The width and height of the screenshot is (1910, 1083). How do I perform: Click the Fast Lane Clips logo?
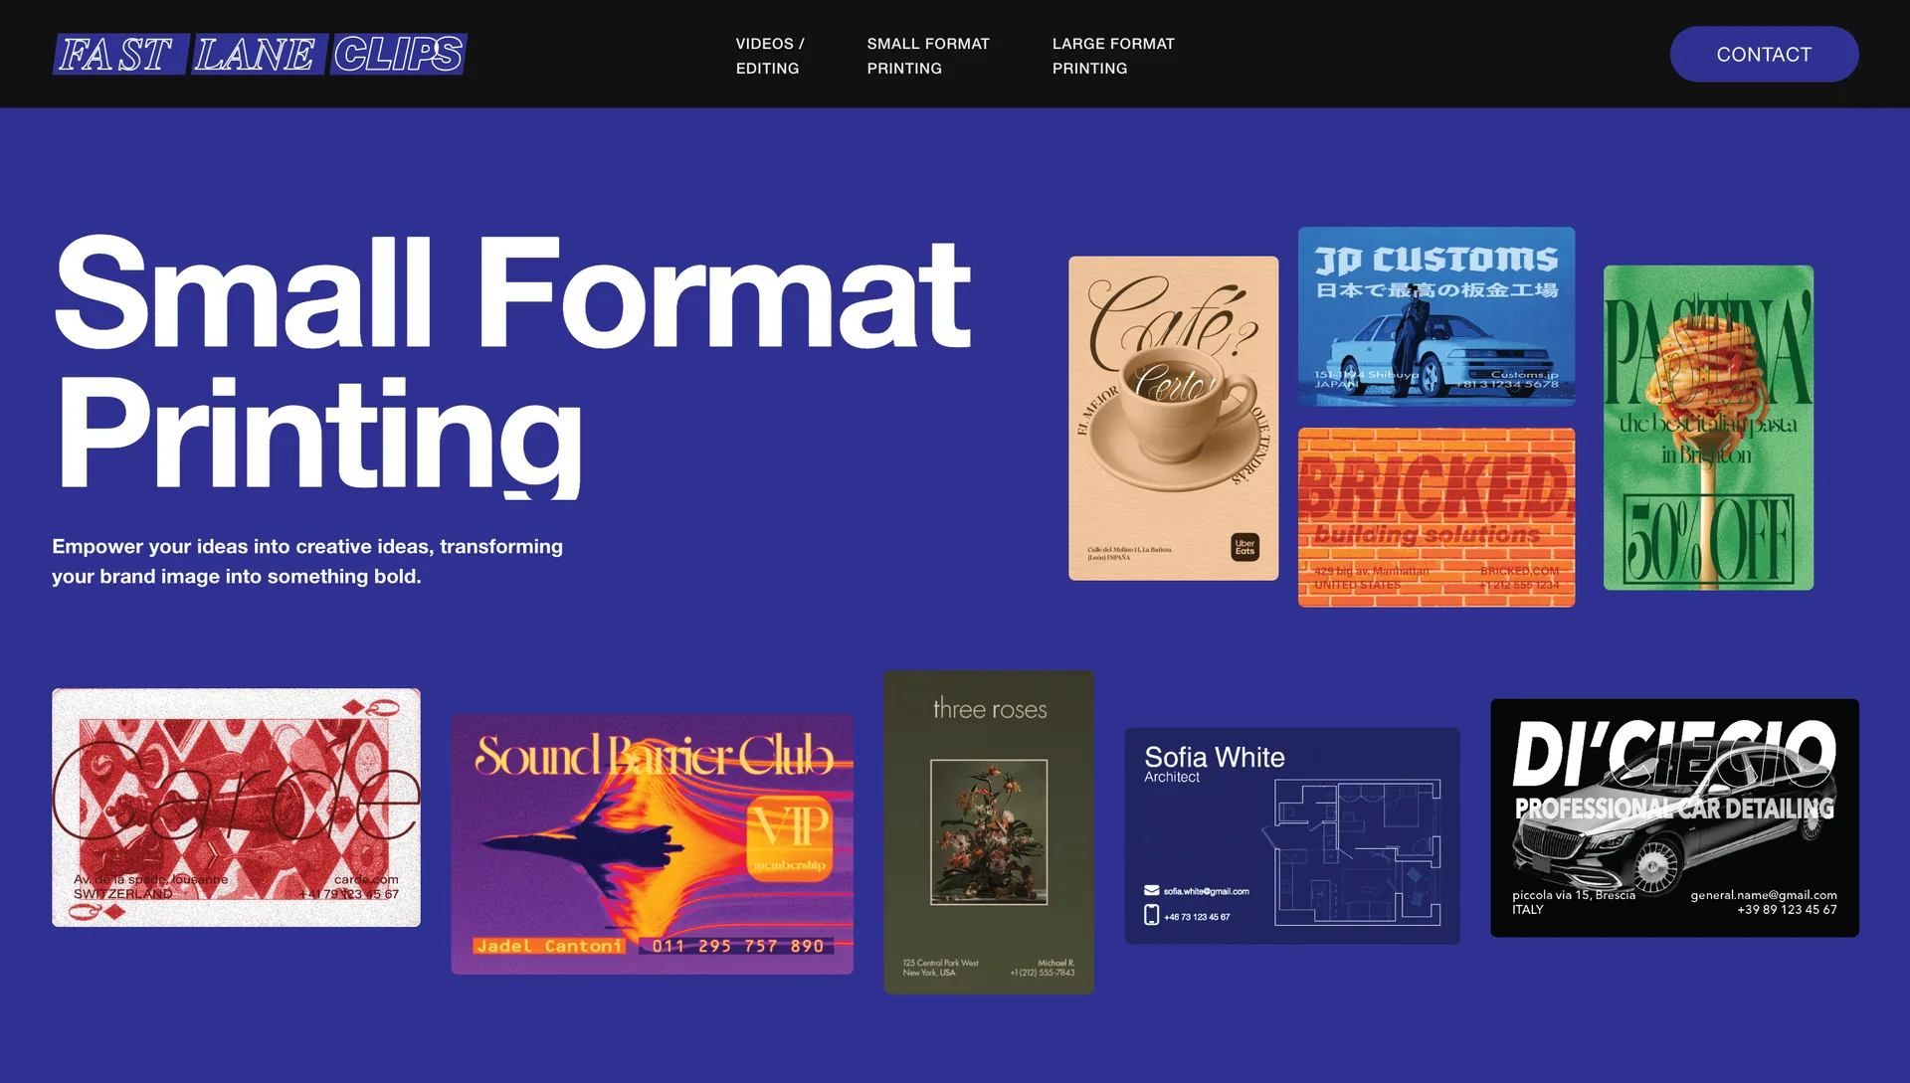pos(260,55)
